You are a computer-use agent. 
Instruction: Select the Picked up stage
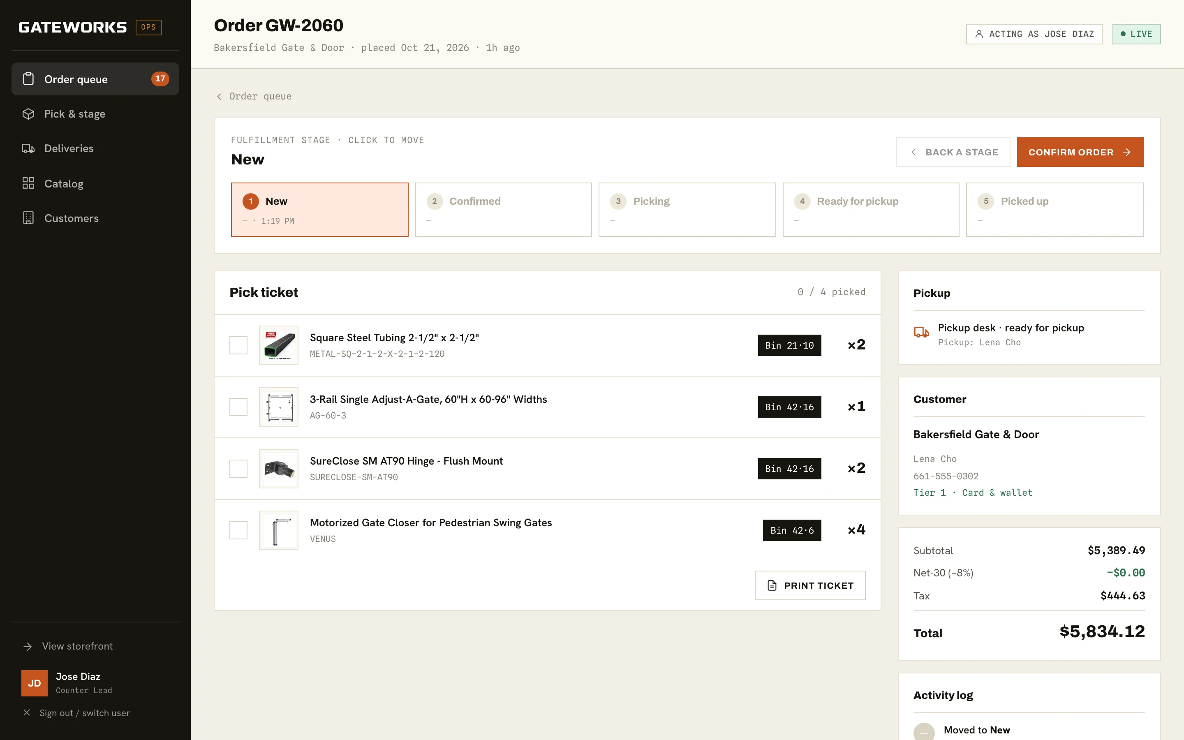pyautogui.click(x=1055, y=210)
